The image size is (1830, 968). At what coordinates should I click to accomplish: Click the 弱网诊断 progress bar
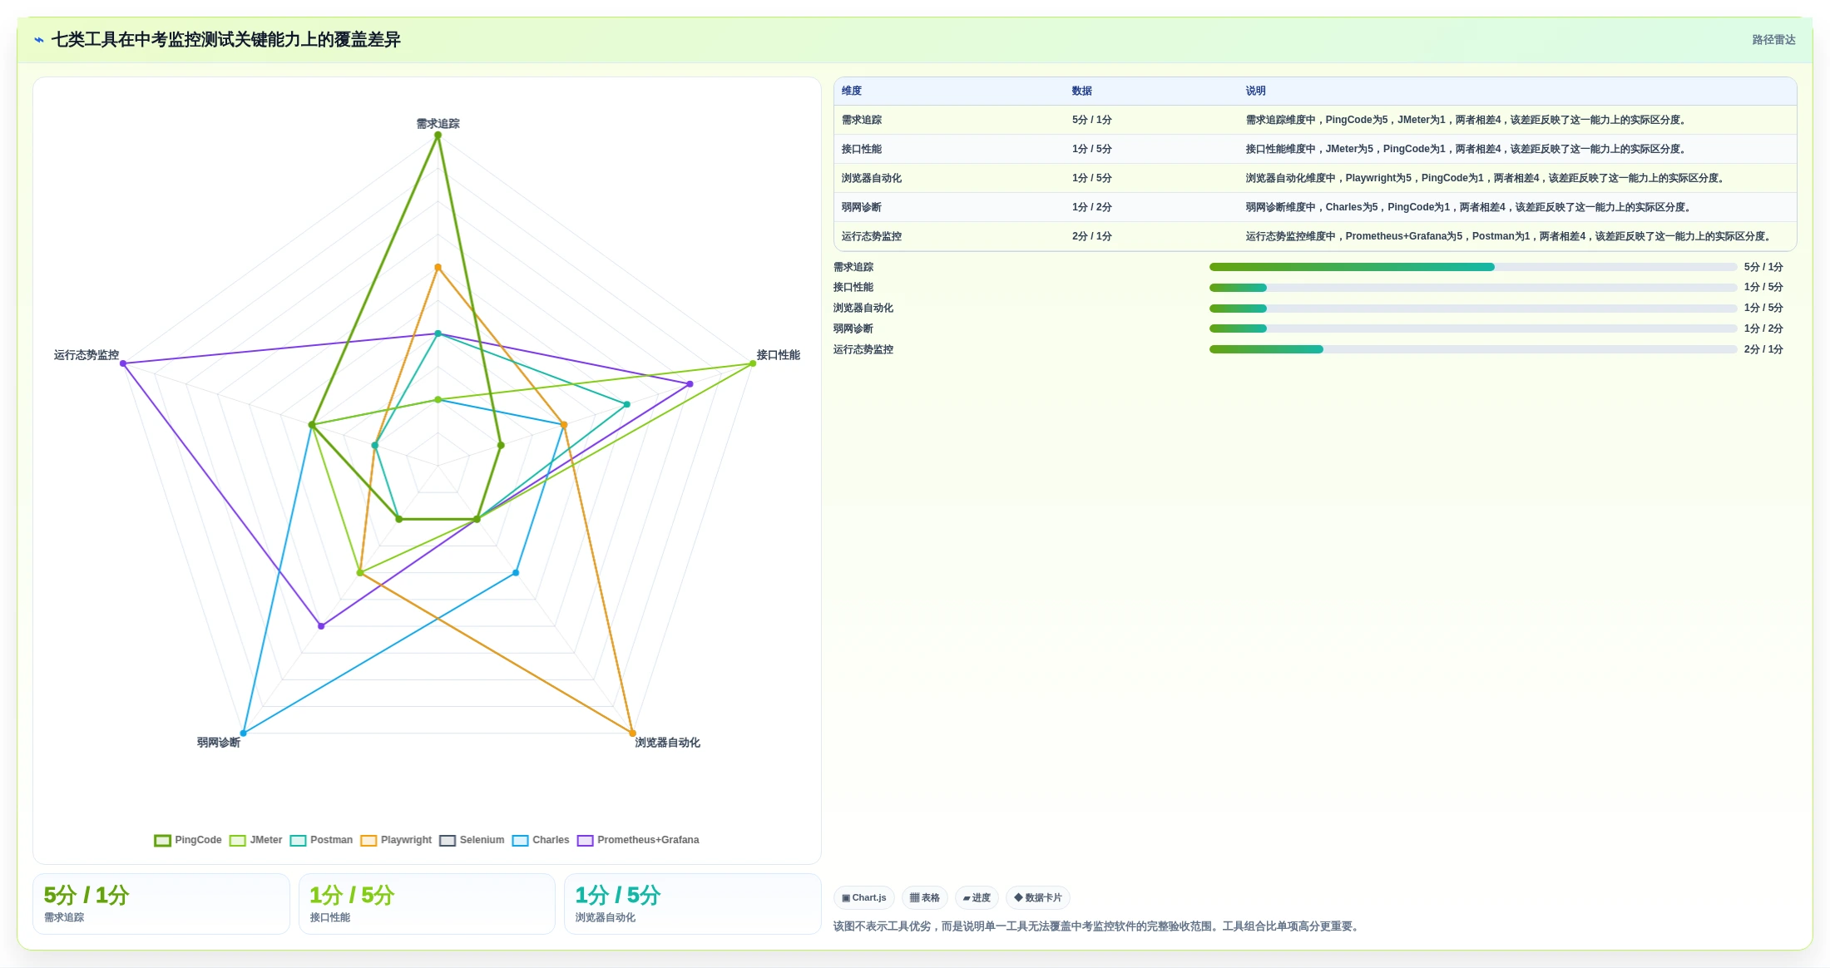[x=1473, y=328]
